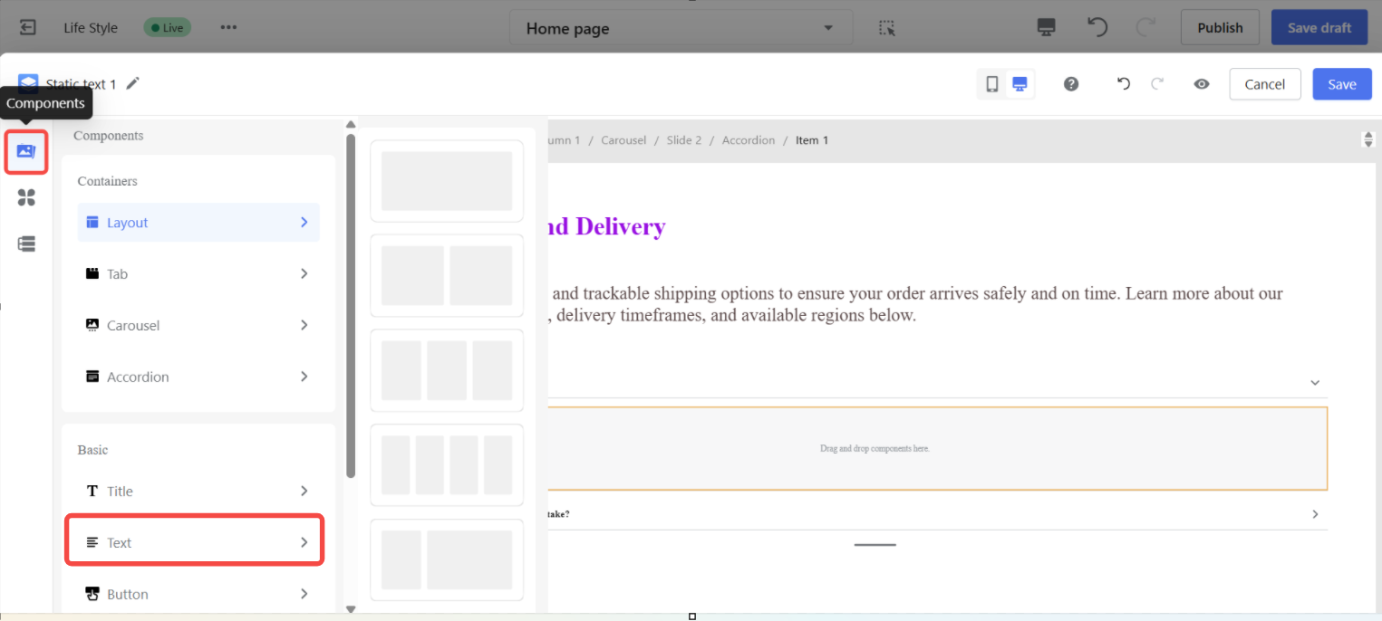Screen dimensions: 1382x621
Task: Click the Carousel breadcrumb
Action: click(624, 140)
